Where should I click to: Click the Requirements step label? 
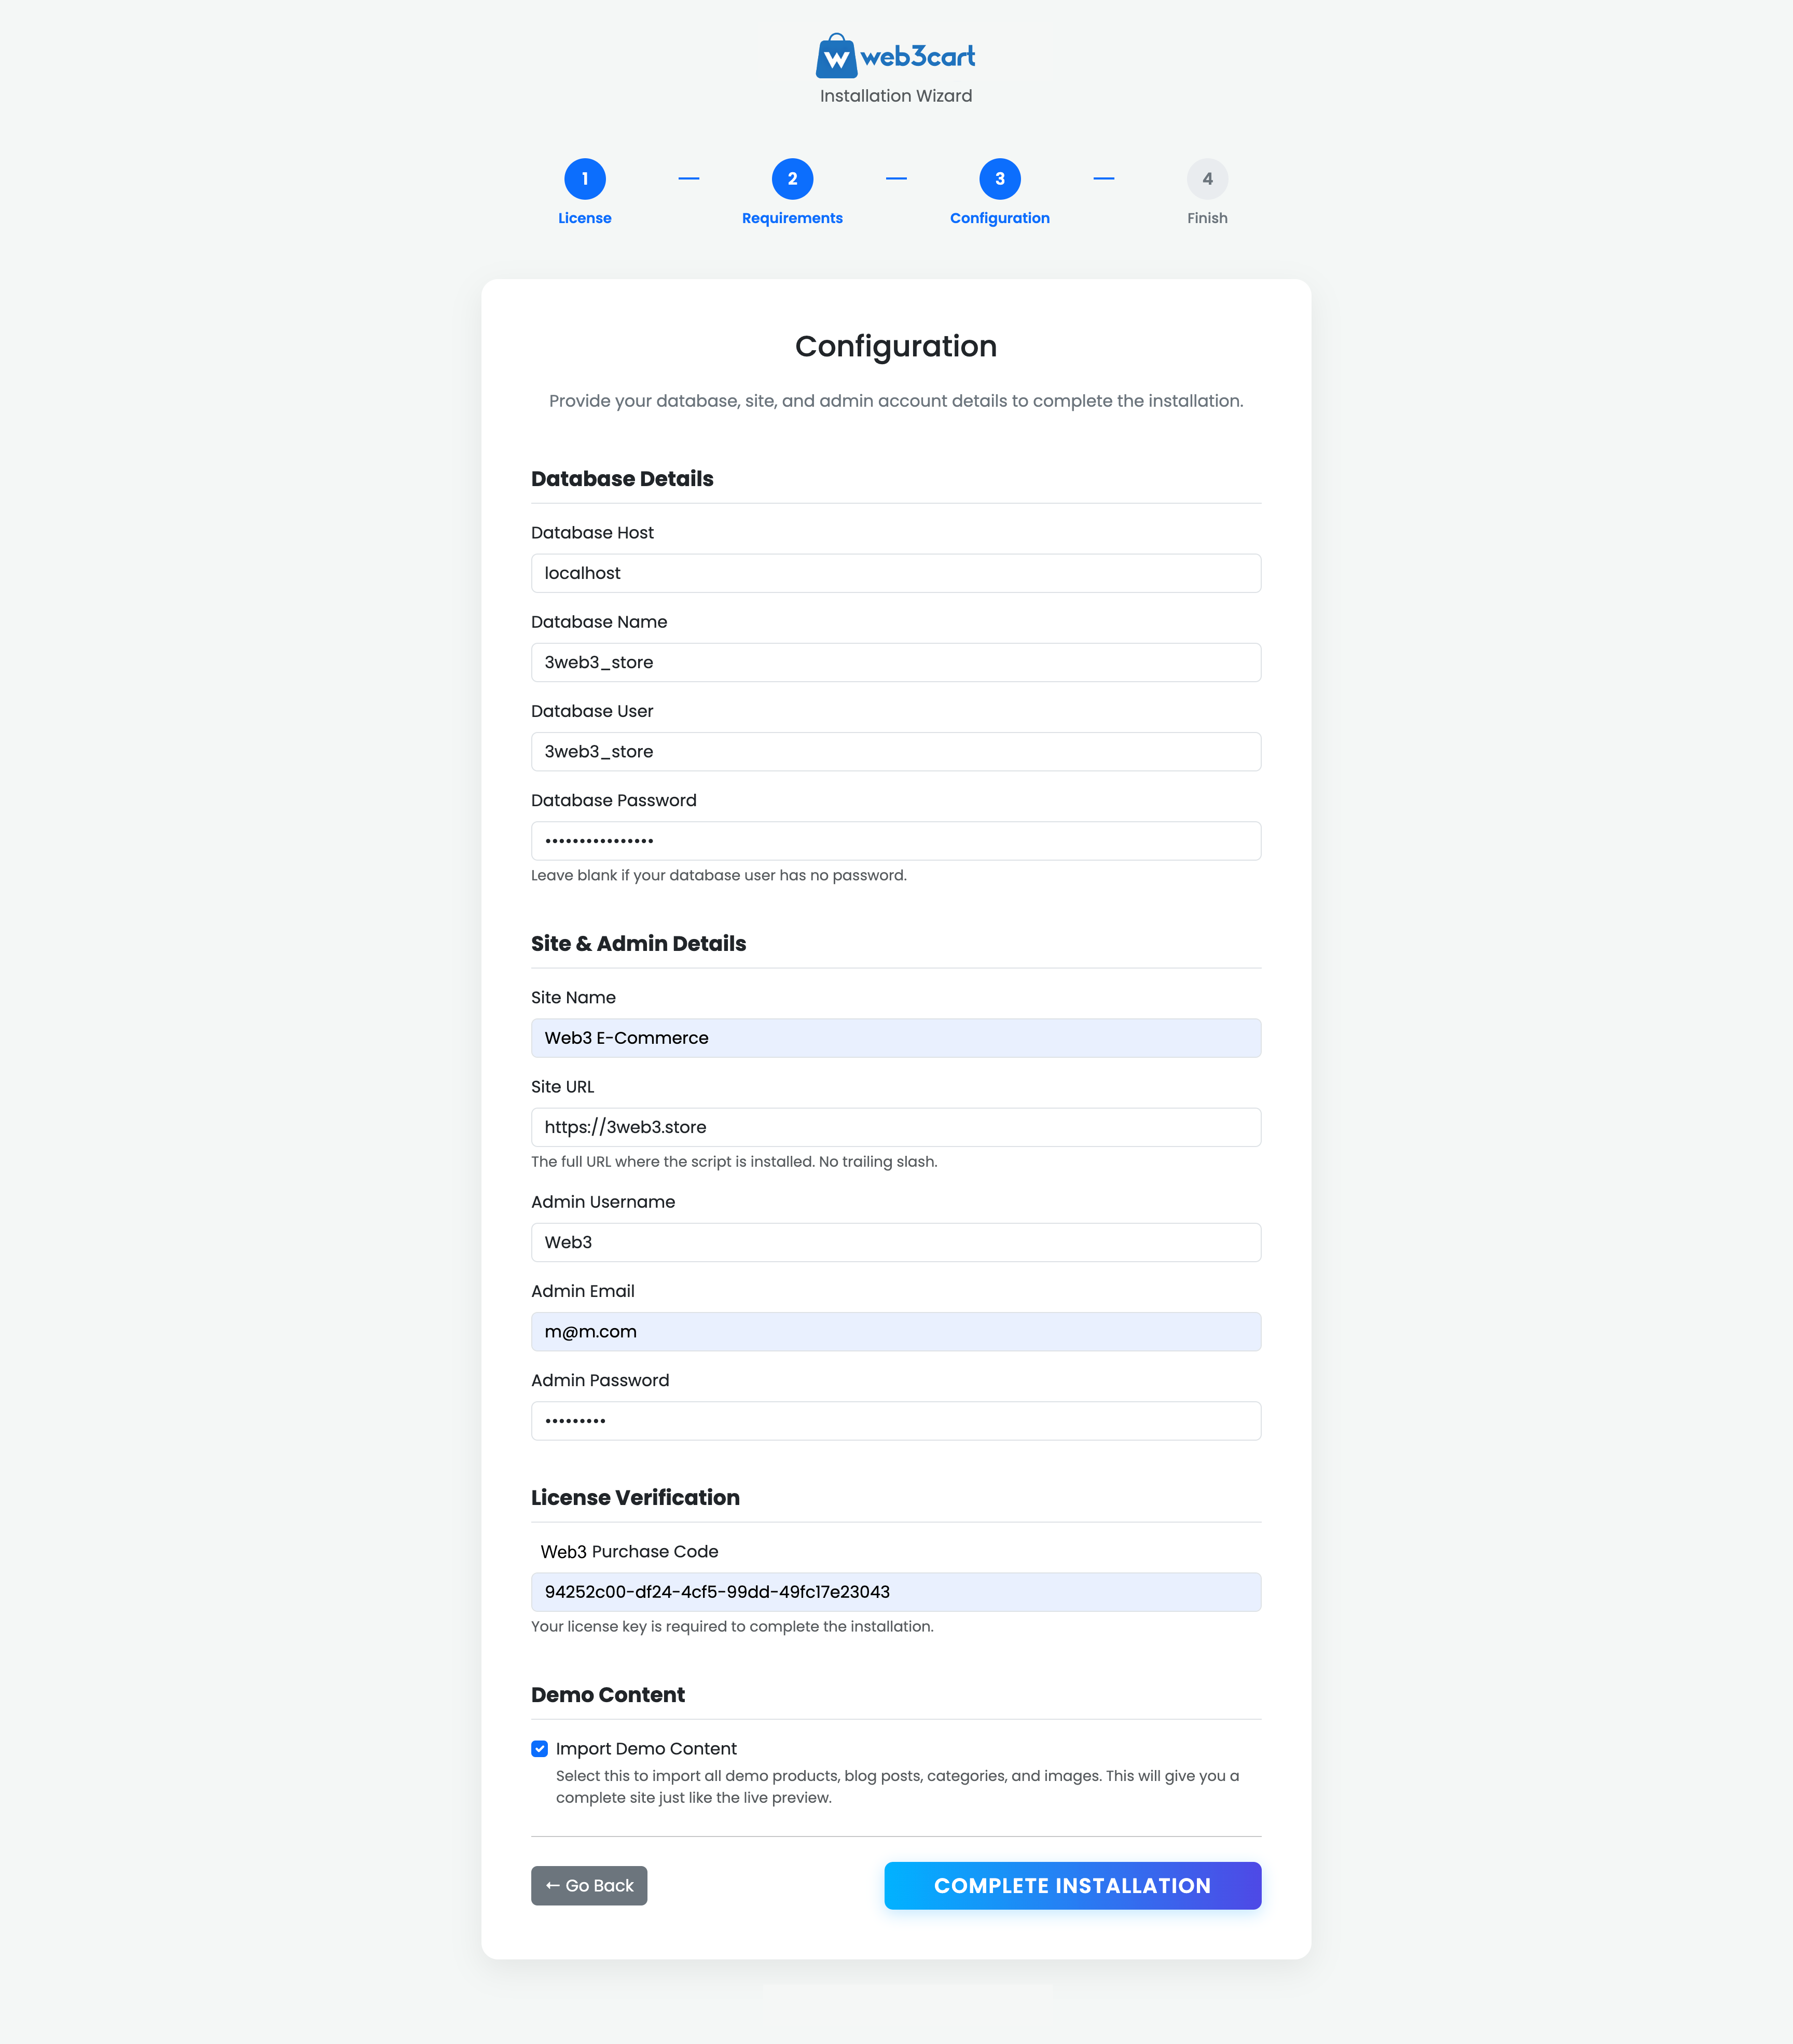pyautogui.click(x=792, y=218)
